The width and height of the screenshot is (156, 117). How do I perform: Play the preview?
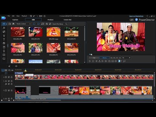coord(90,61)
